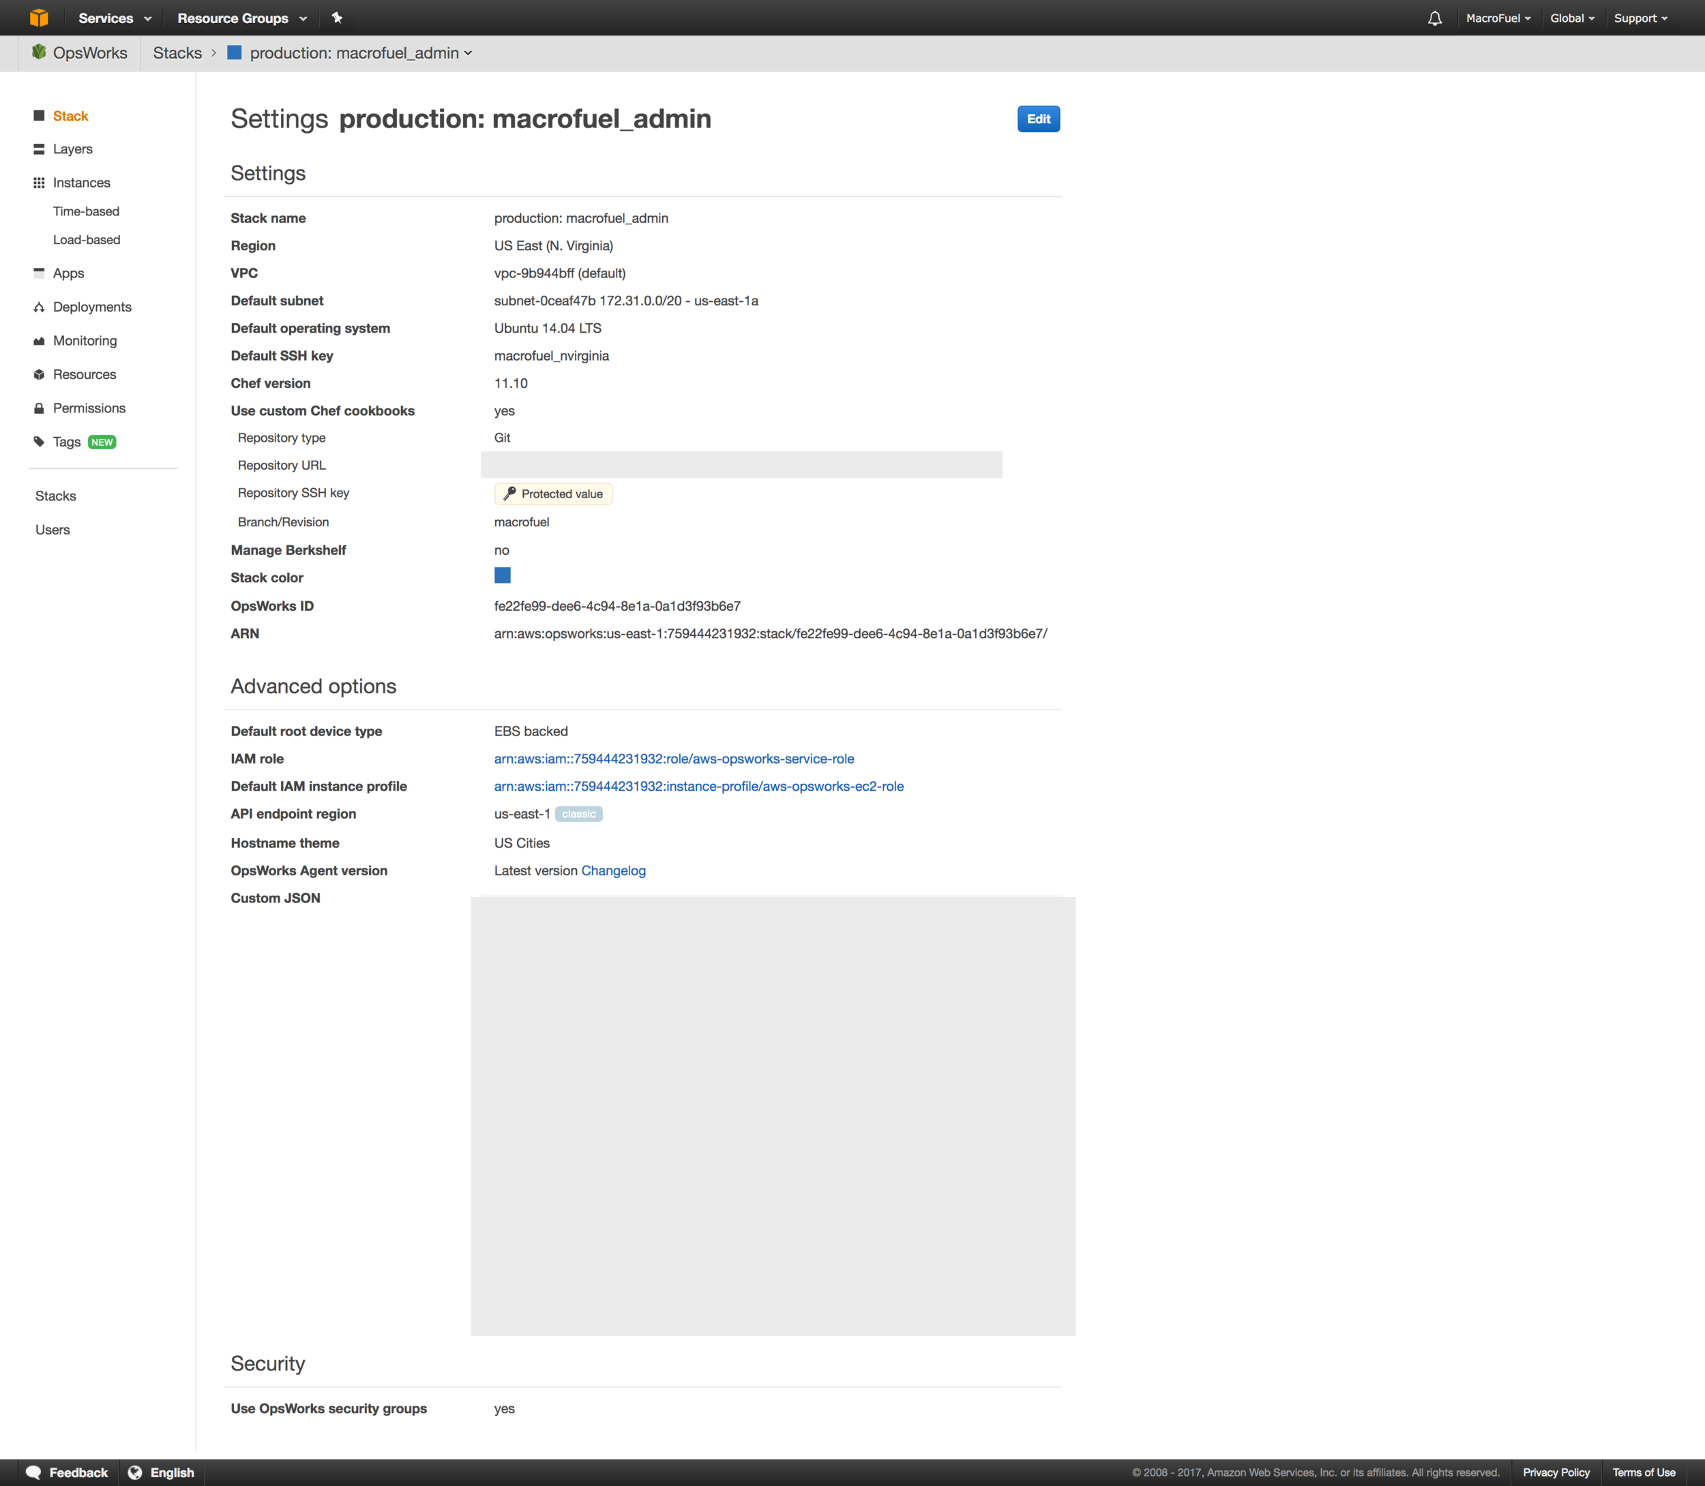This screenshot has height=1486, width=1705.
Task: Open Permissions section
Action: [89, 408]
